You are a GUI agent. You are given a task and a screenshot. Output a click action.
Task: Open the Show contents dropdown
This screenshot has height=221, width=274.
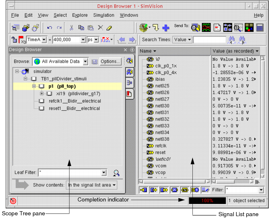pos(91,185)
